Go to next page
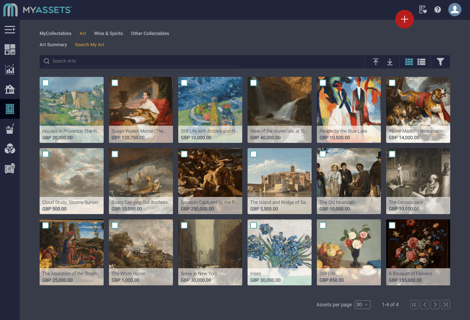This screenshot has width=470, height=320. [x=435, y=304]
